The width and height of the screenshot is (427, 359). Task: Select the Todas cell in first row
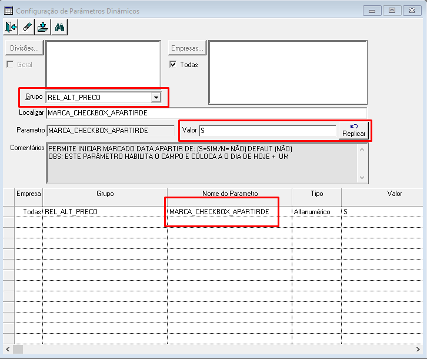[x=29, y=212]
